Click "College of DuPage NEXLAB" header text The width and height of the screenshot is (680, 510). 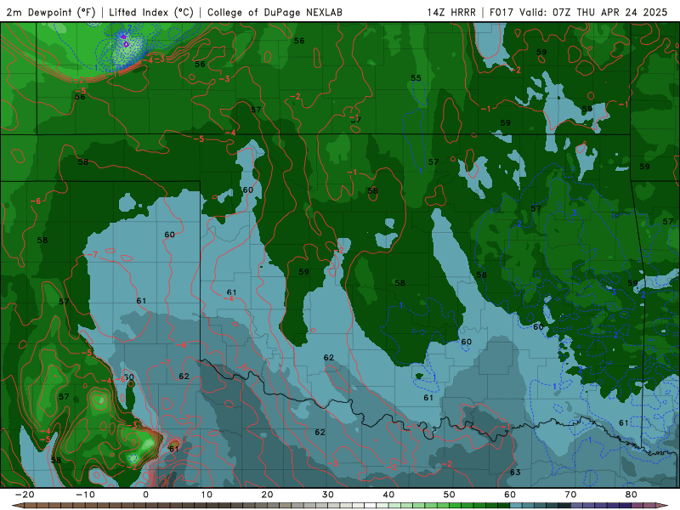(x=275, y=12)
